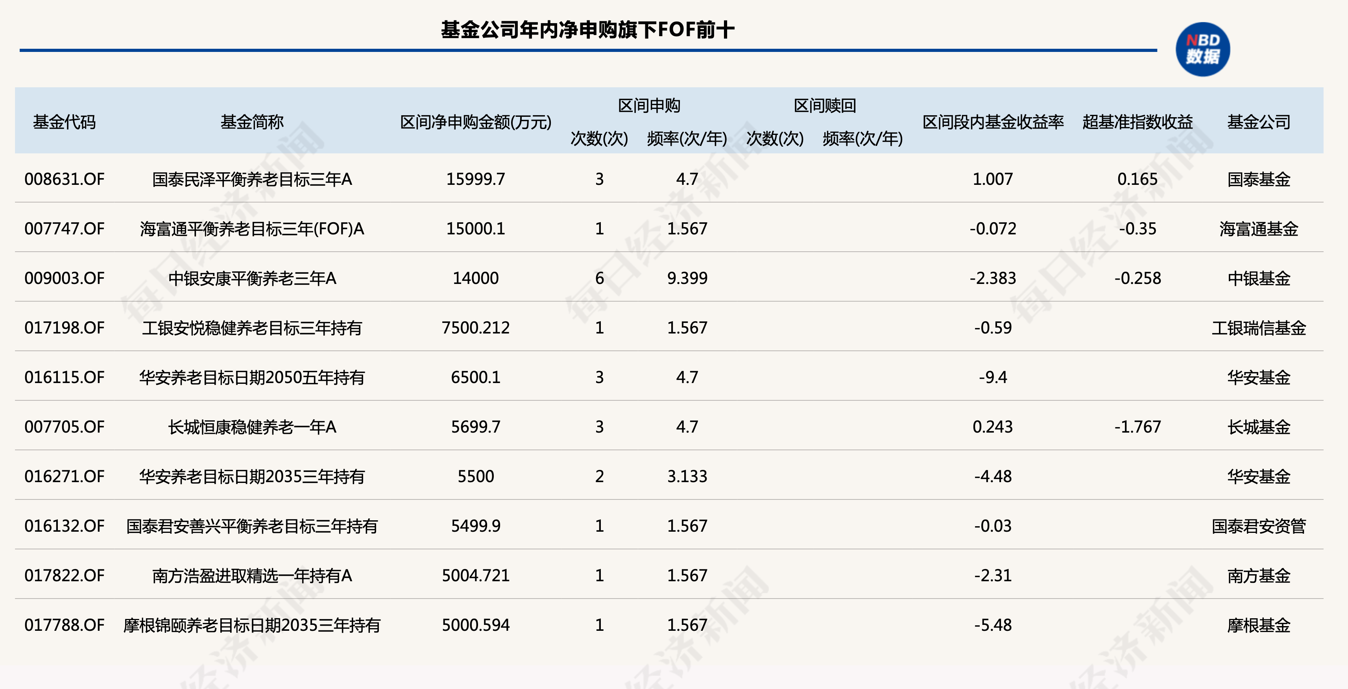Select the 区间净申购金额(万元) column header
The height and width of the screenshot is (689, 1348).
pos(475,122)
